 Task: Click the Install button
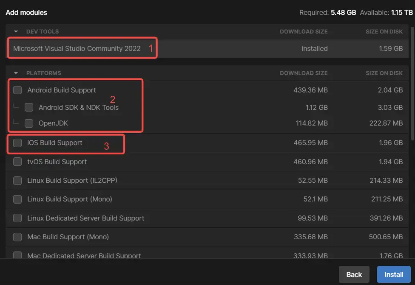[x=394, y=274]
